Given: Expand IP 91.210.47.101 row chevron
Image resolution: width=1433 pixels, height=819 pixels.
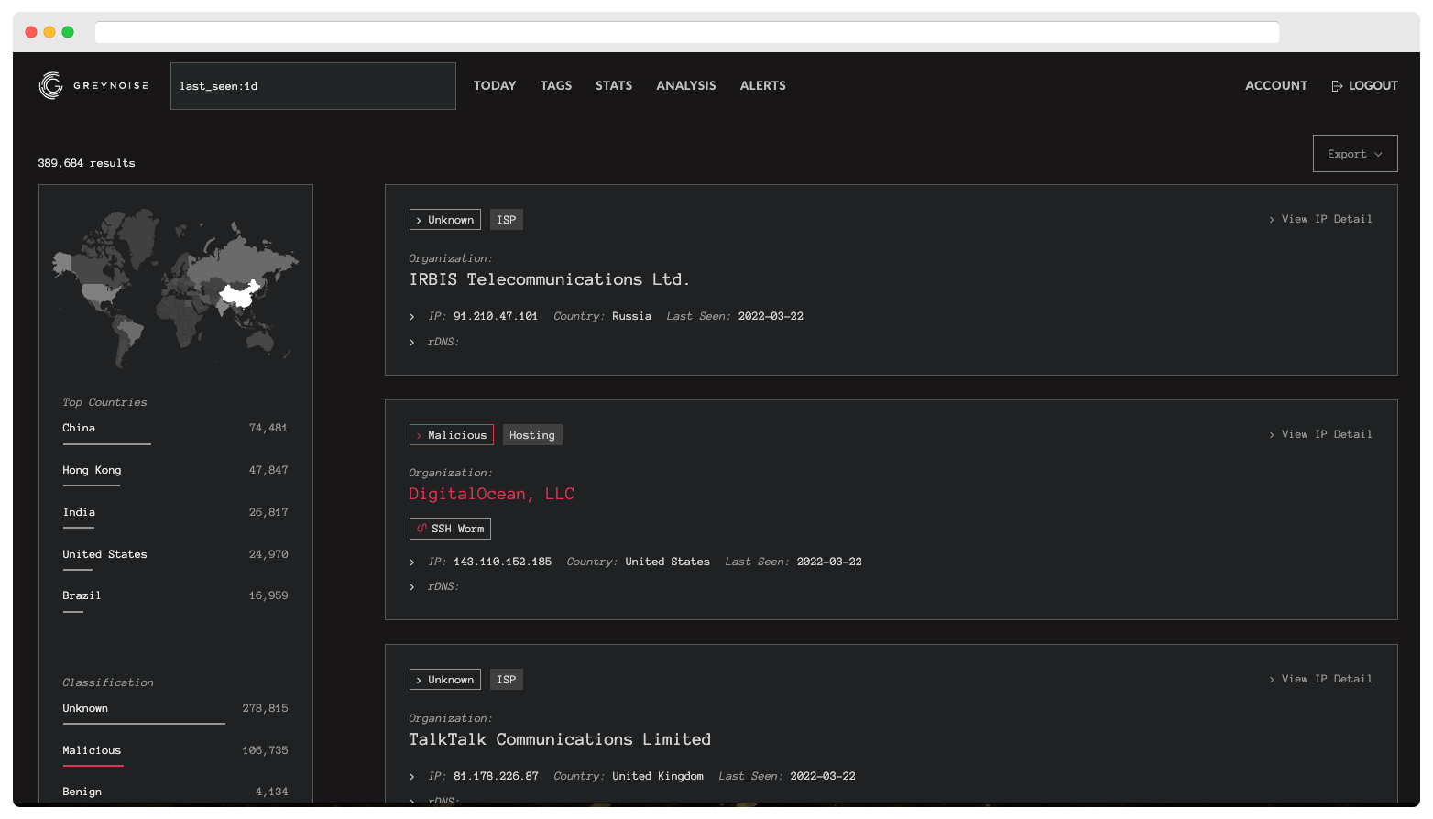Looking at the screenshot, I should [412, 317].
